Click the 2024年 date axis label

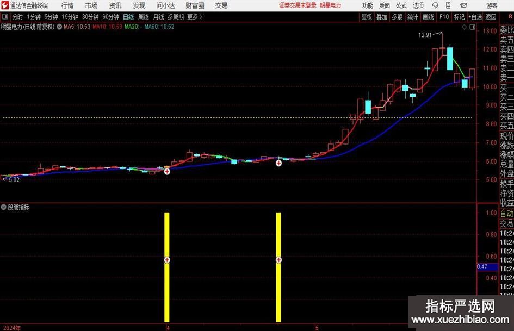(12, 328)
